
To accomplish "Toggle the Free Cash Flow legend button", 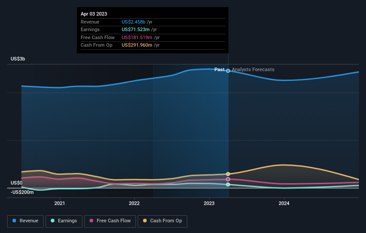I will tap(110, 221).
